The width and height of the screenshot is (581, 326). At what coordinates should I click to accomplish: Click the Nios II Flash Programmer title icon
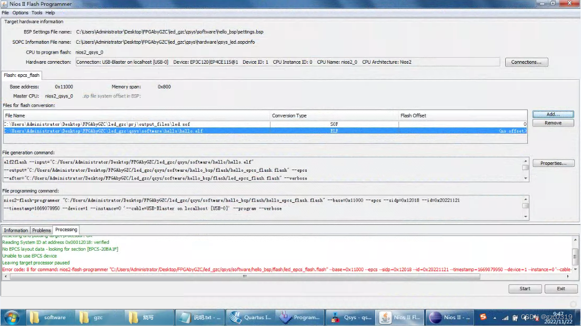pos(4,4)
